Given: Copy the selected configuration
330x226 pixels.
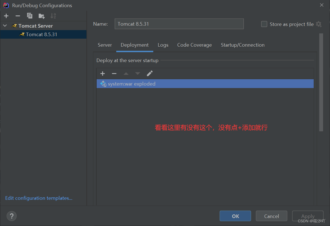Looking at the screenshot, I should [30, 16].
